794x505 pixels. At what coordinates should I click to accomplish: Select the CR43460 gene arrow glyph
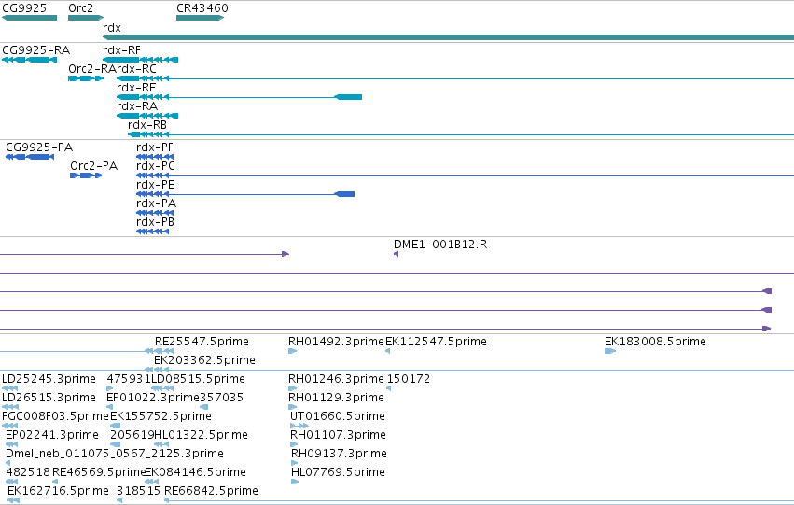200,18
